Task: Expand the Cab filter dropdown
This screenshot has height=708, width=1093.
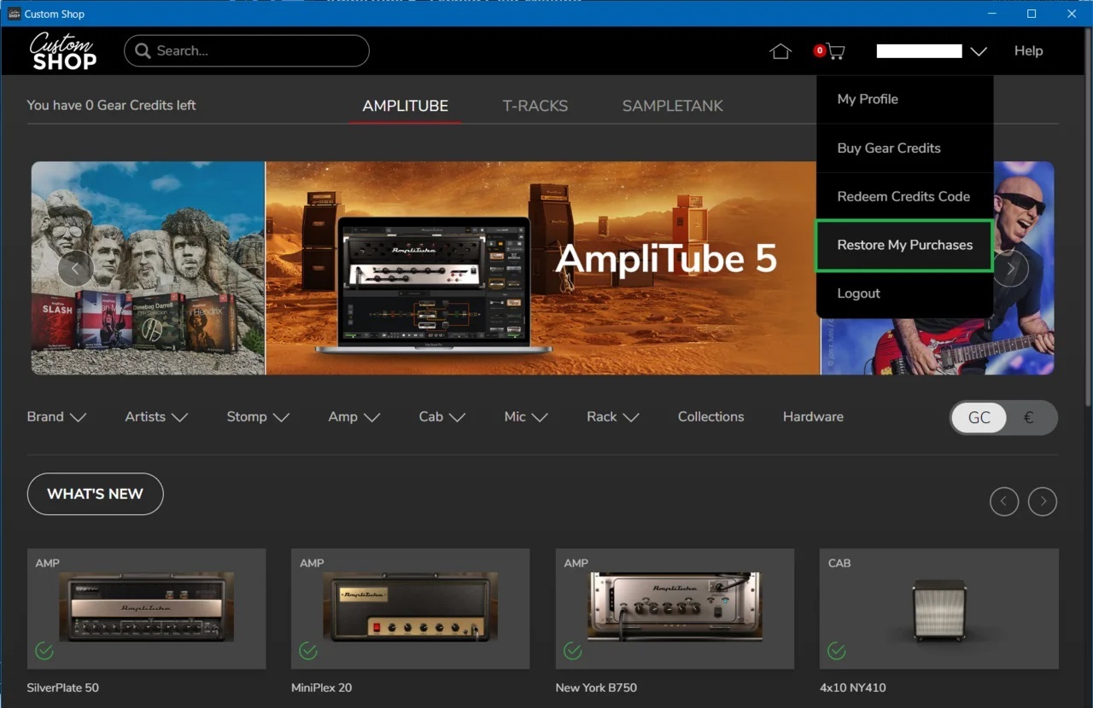Action: [x=441, y=417]
